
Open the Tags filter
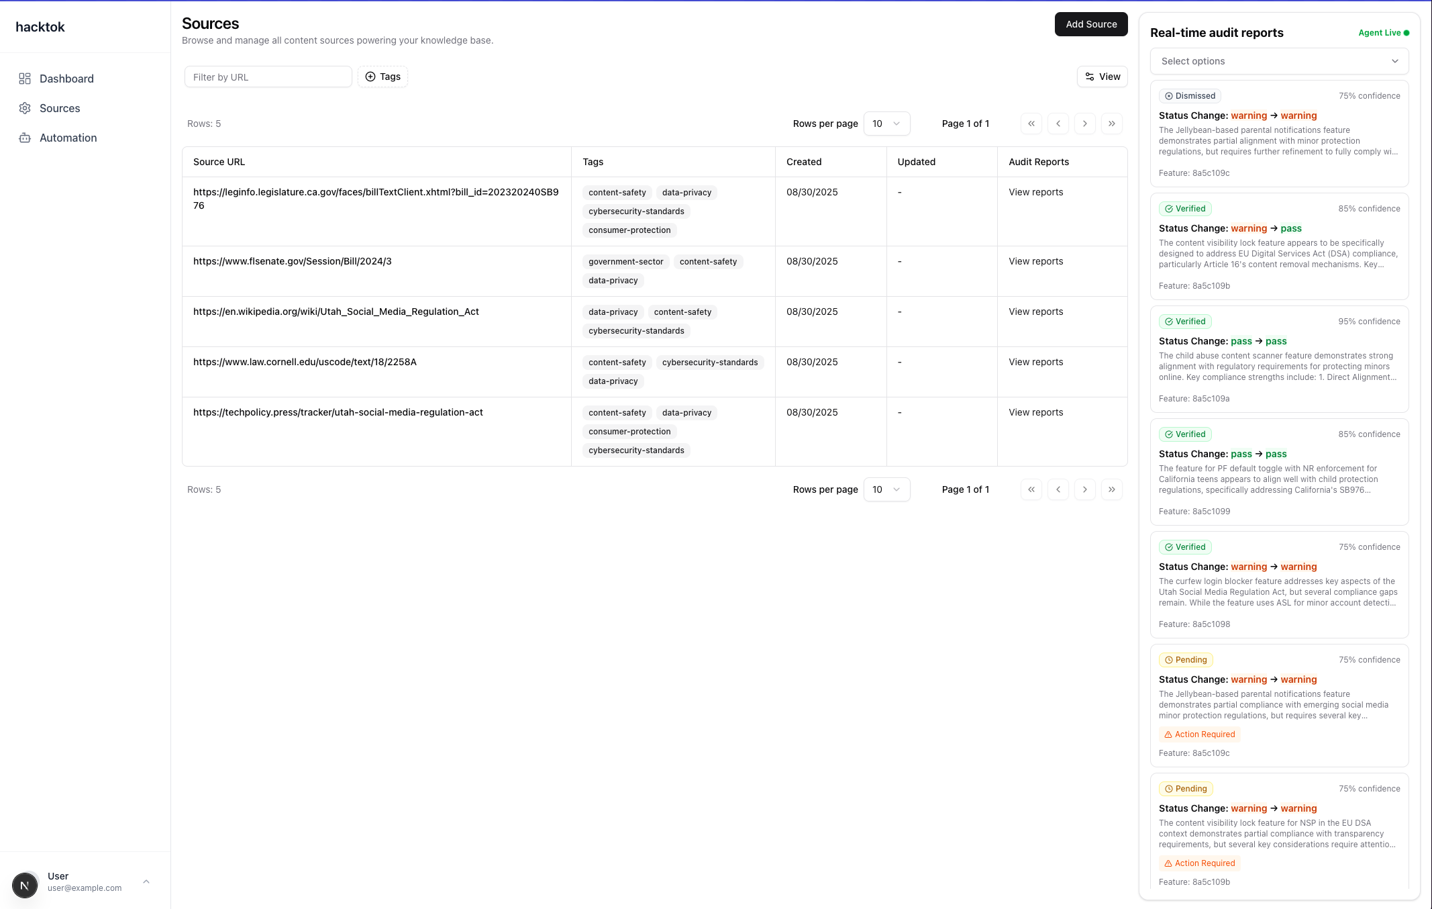382,77
